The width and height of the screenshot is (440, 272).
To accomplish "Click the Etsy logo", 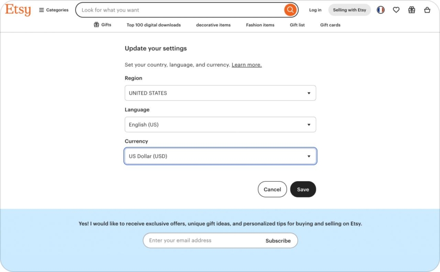I will tap(17, 10).
